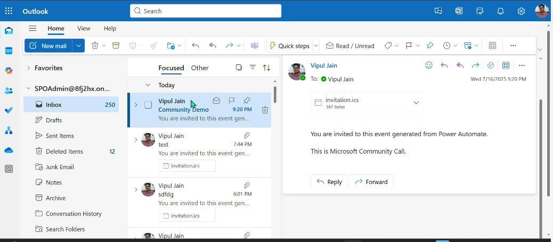553x242 pixels.
Task: Click the Rules table icon in ribbon
Action: click(x=468, y=46)
